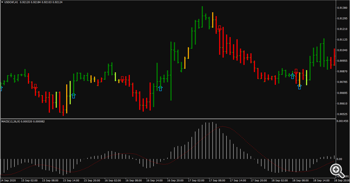Click the zoom-in magnifier icon

tap(337, 171)
